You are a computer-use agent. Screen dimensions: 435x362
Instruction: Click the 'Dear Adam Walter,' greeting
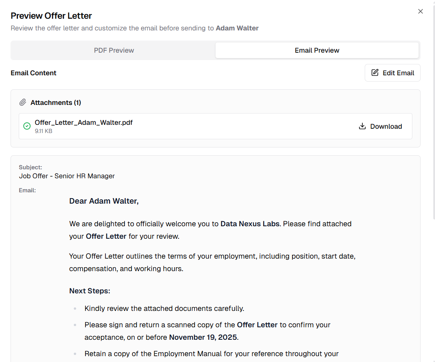point(104,201)
